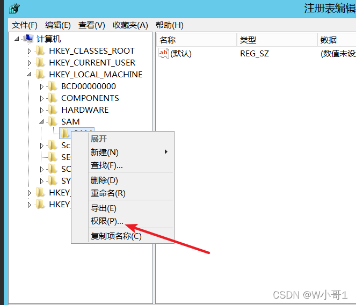Expand COMPONENTS key
The height and width of the screenshot is (305, 356).
click(41, 98)
